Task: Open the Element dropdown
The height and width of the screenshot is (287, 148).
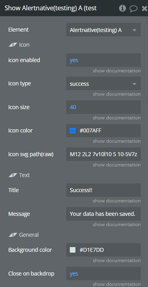Action: point(103,30)
